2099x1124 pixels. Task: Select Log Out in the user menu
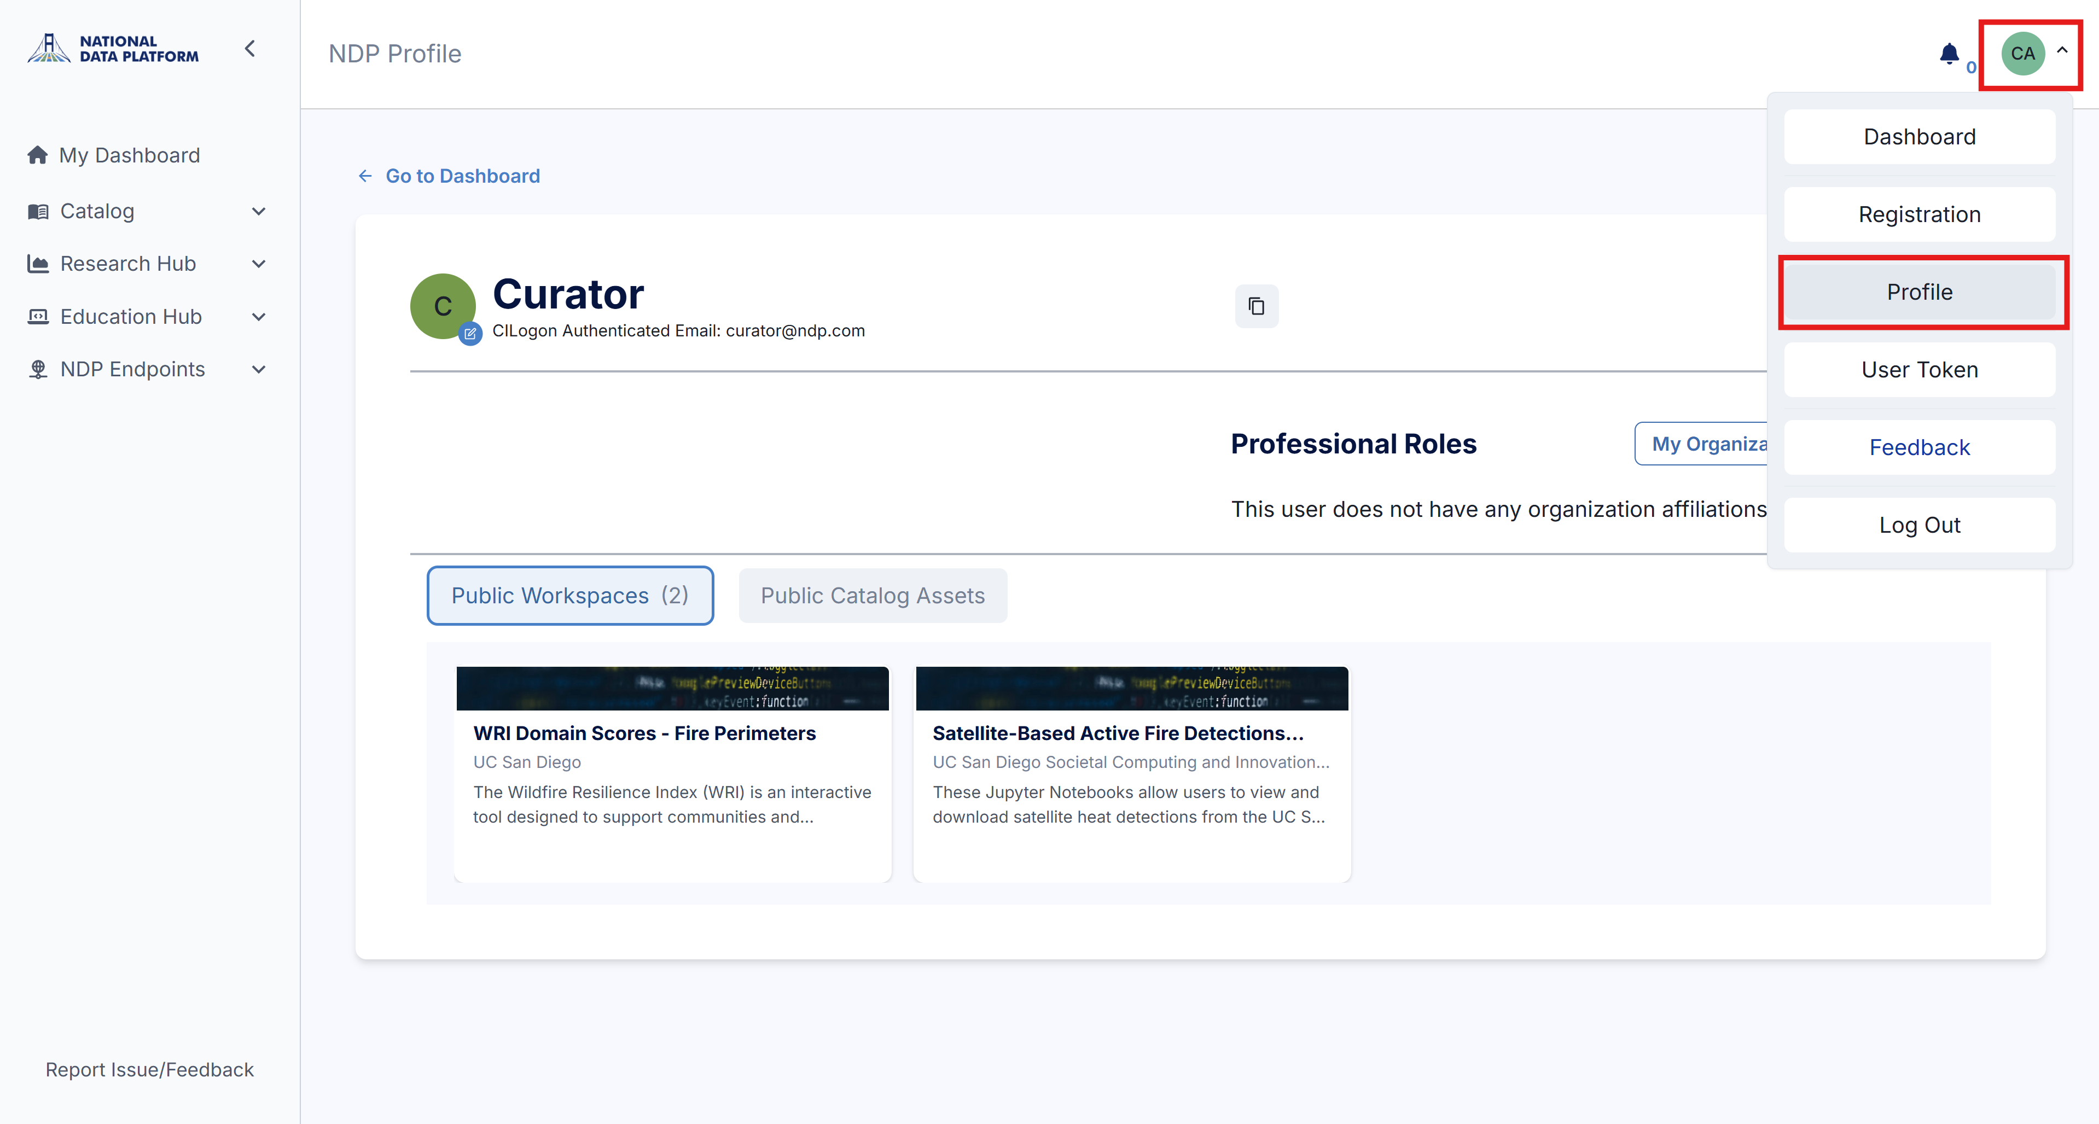[x=1920, y=525]
